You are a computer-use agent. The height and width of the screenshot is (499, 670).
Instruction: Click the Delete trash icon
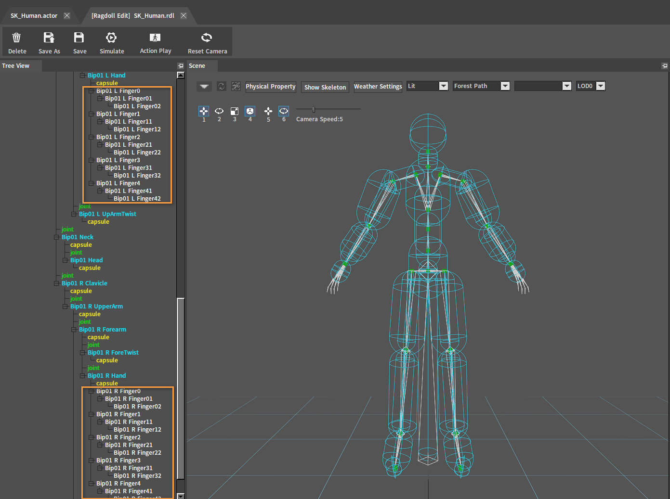point(16,38)
